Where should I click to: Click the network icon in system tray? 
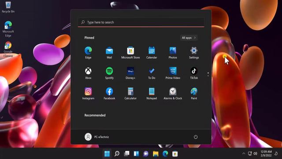[250, 154]
